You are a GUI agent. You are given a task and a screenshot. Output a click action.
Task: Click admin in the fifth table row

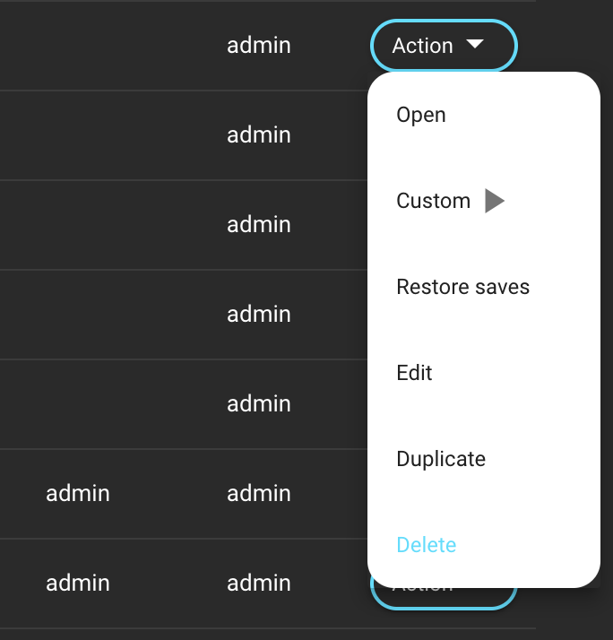(x=259, y=403)
